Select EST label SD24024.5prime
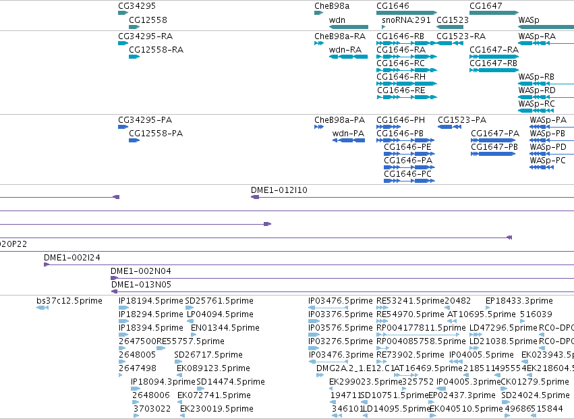574x419 pixels. click(535, 395)
